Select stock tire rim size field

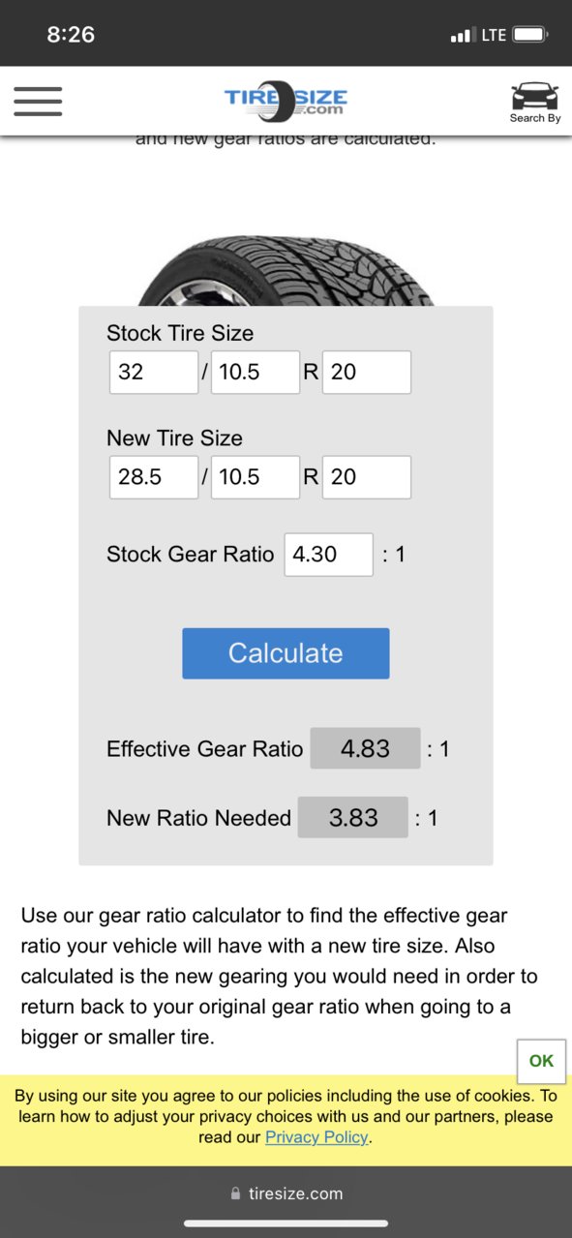point(367,372)
